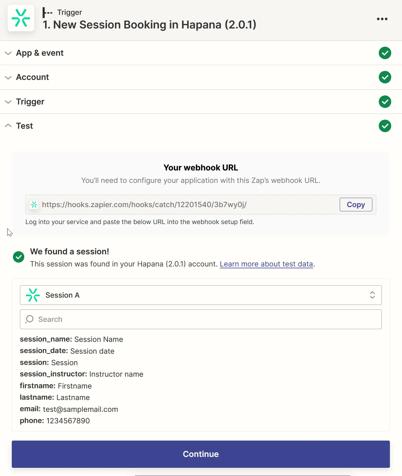Image resolution: width=402 pixels, height=476 pixels.
Task: Open the three-dot more options menu
Action: pos(382,19)
